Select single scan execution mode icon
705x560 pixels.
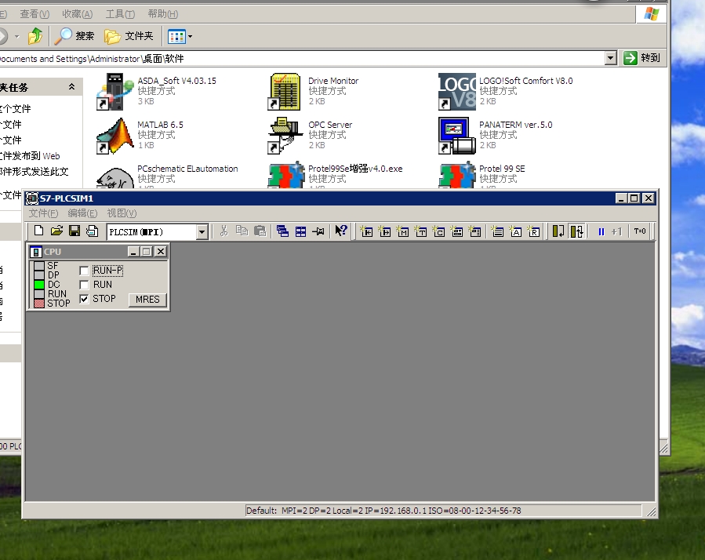[558, 231]
